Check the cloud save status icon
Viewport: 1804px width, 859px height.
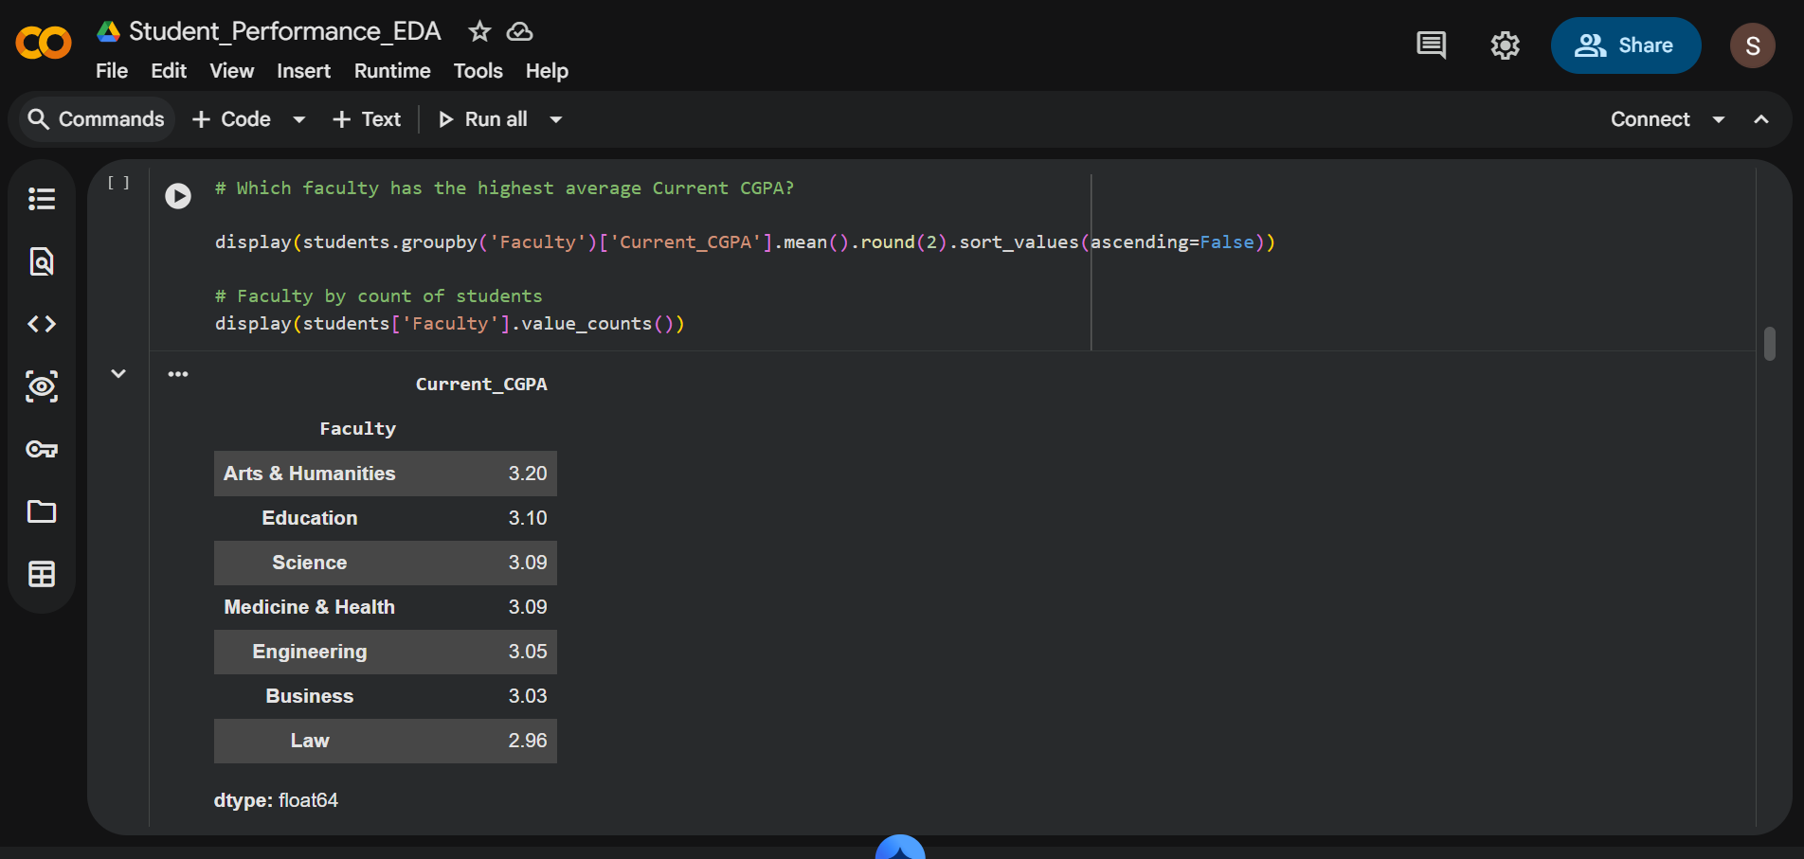(519, 31)
